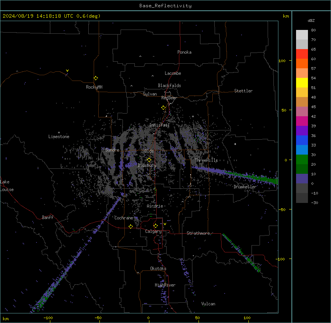
Task: Click the asterisk marker above Limestone label
Action: click(59, 133)
